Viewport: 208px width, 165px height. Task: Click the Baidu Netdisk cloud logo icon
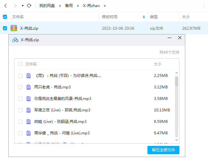click(15, 40)
